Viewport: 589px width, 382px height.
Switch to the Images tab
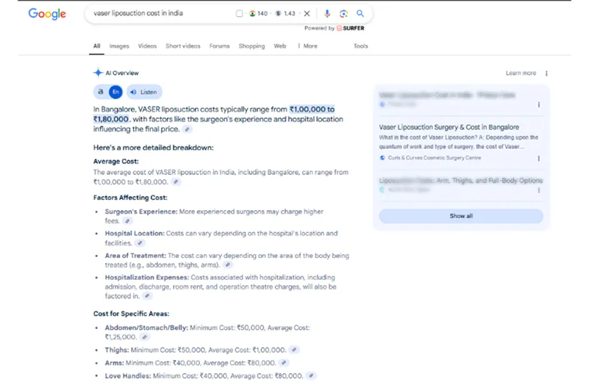[x=119, y=46]
